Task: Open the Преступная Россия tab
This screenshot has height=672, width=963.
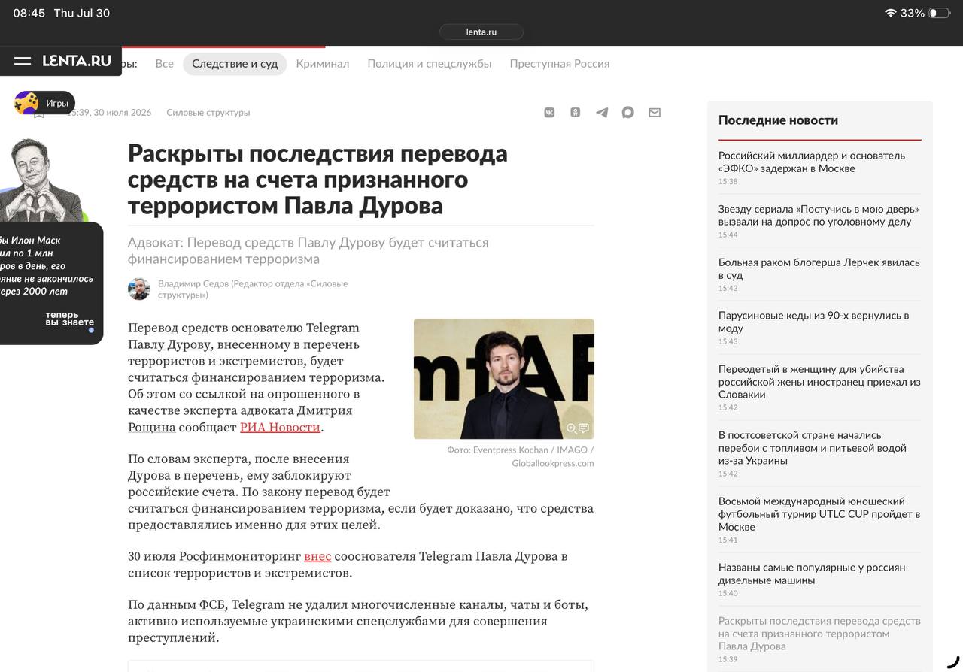Action: (x=560, y=64)
